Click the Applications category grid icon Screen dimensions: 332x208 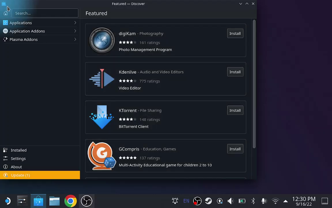(5, 23)
